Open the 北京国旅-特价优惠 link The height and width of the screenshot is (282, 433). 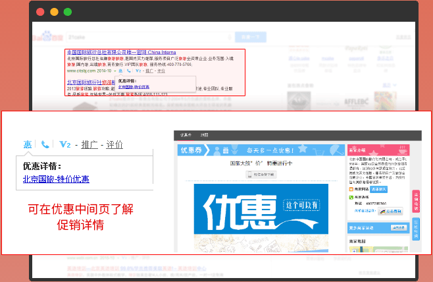56,179
